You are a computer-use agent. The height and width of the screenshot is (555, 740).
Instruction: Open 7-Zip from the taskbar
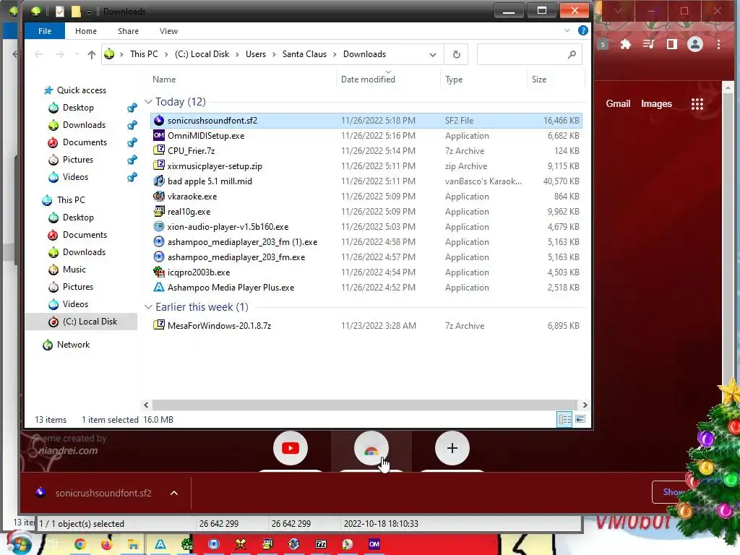321,544
